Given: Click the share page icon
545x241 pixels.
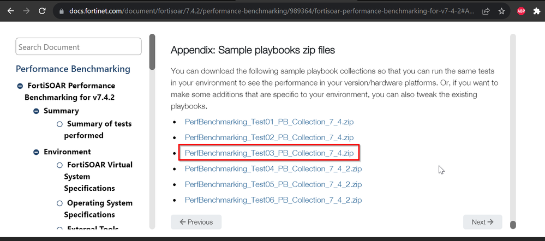Looking at the screenshot, I should click(x=486, y=11).
